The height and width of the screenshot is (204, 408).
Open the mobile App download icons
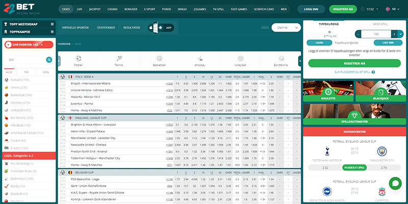point(161,28)
